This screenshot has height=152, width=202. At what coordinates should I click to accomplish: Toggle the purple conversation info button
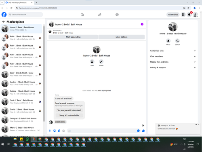coord(142,24)
